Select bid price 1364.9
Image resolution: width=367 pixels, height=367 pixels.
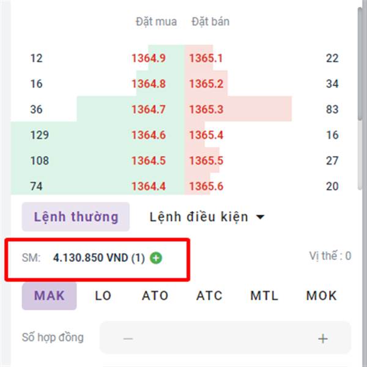pyautogui.click(x=149, y=58)
